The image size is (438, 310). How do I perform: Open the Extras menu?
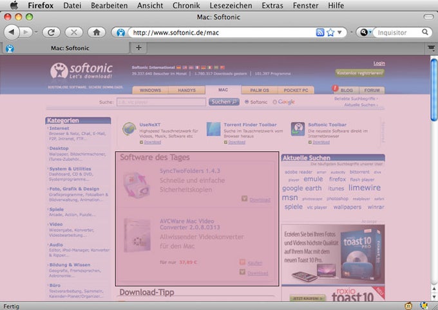click(x=272, y=5)
